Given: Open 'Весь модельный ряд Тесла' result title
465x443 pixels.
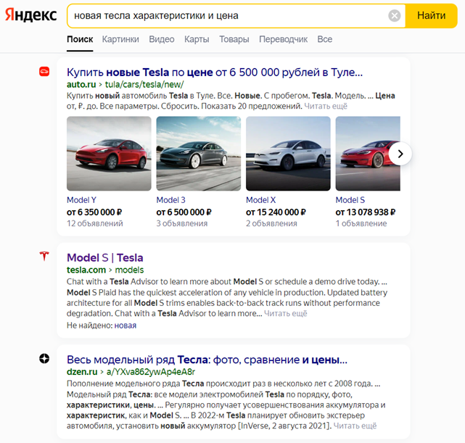Looking at the screenshot, I should coord(207,360).
